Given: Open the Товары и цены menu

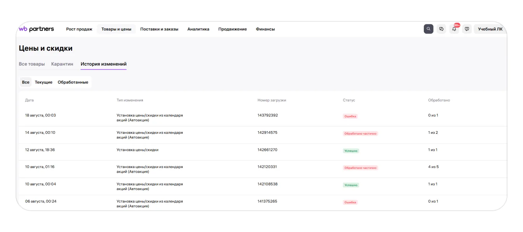Looking at the screenshot, I should [x=116, y=29].
